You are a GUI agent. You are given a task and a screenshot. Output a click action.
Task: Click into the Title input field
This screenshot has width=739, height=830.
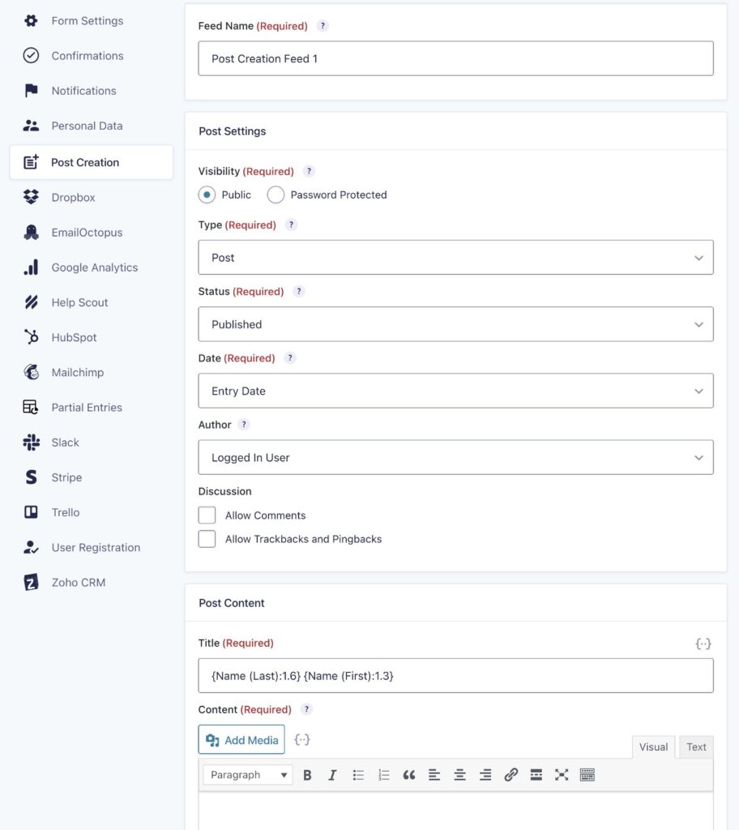pos(455,675)
